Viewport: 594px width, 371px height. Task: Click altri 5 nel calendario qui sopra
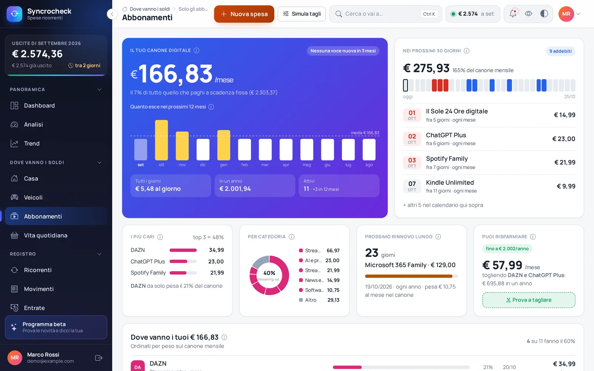(x=443, y=205)
